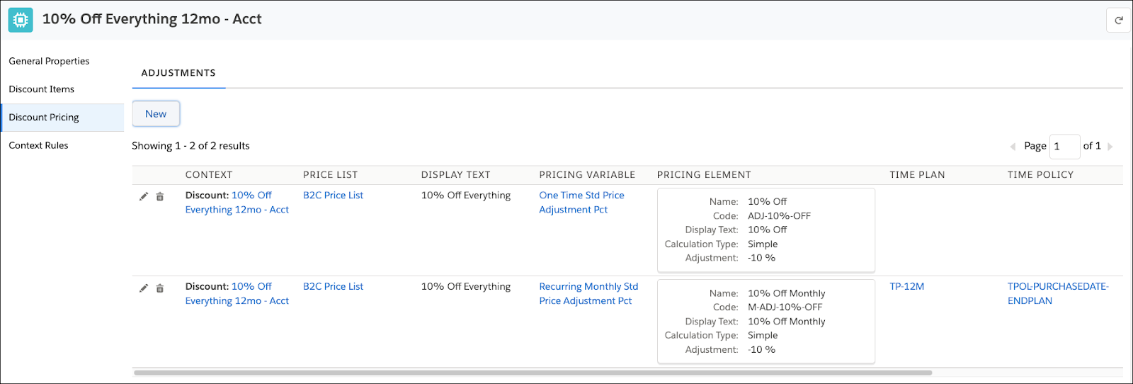
Task: Edit the Recurring Monthly adjustment row
Action: tap(144, 288)
